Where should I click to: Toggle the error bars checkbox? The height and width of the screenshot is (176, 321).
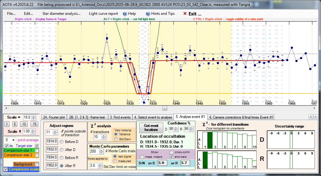pos(172,157)
